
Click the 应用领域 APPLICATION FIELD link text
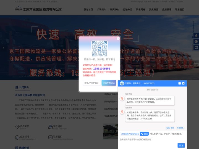(x=28, y=138)
